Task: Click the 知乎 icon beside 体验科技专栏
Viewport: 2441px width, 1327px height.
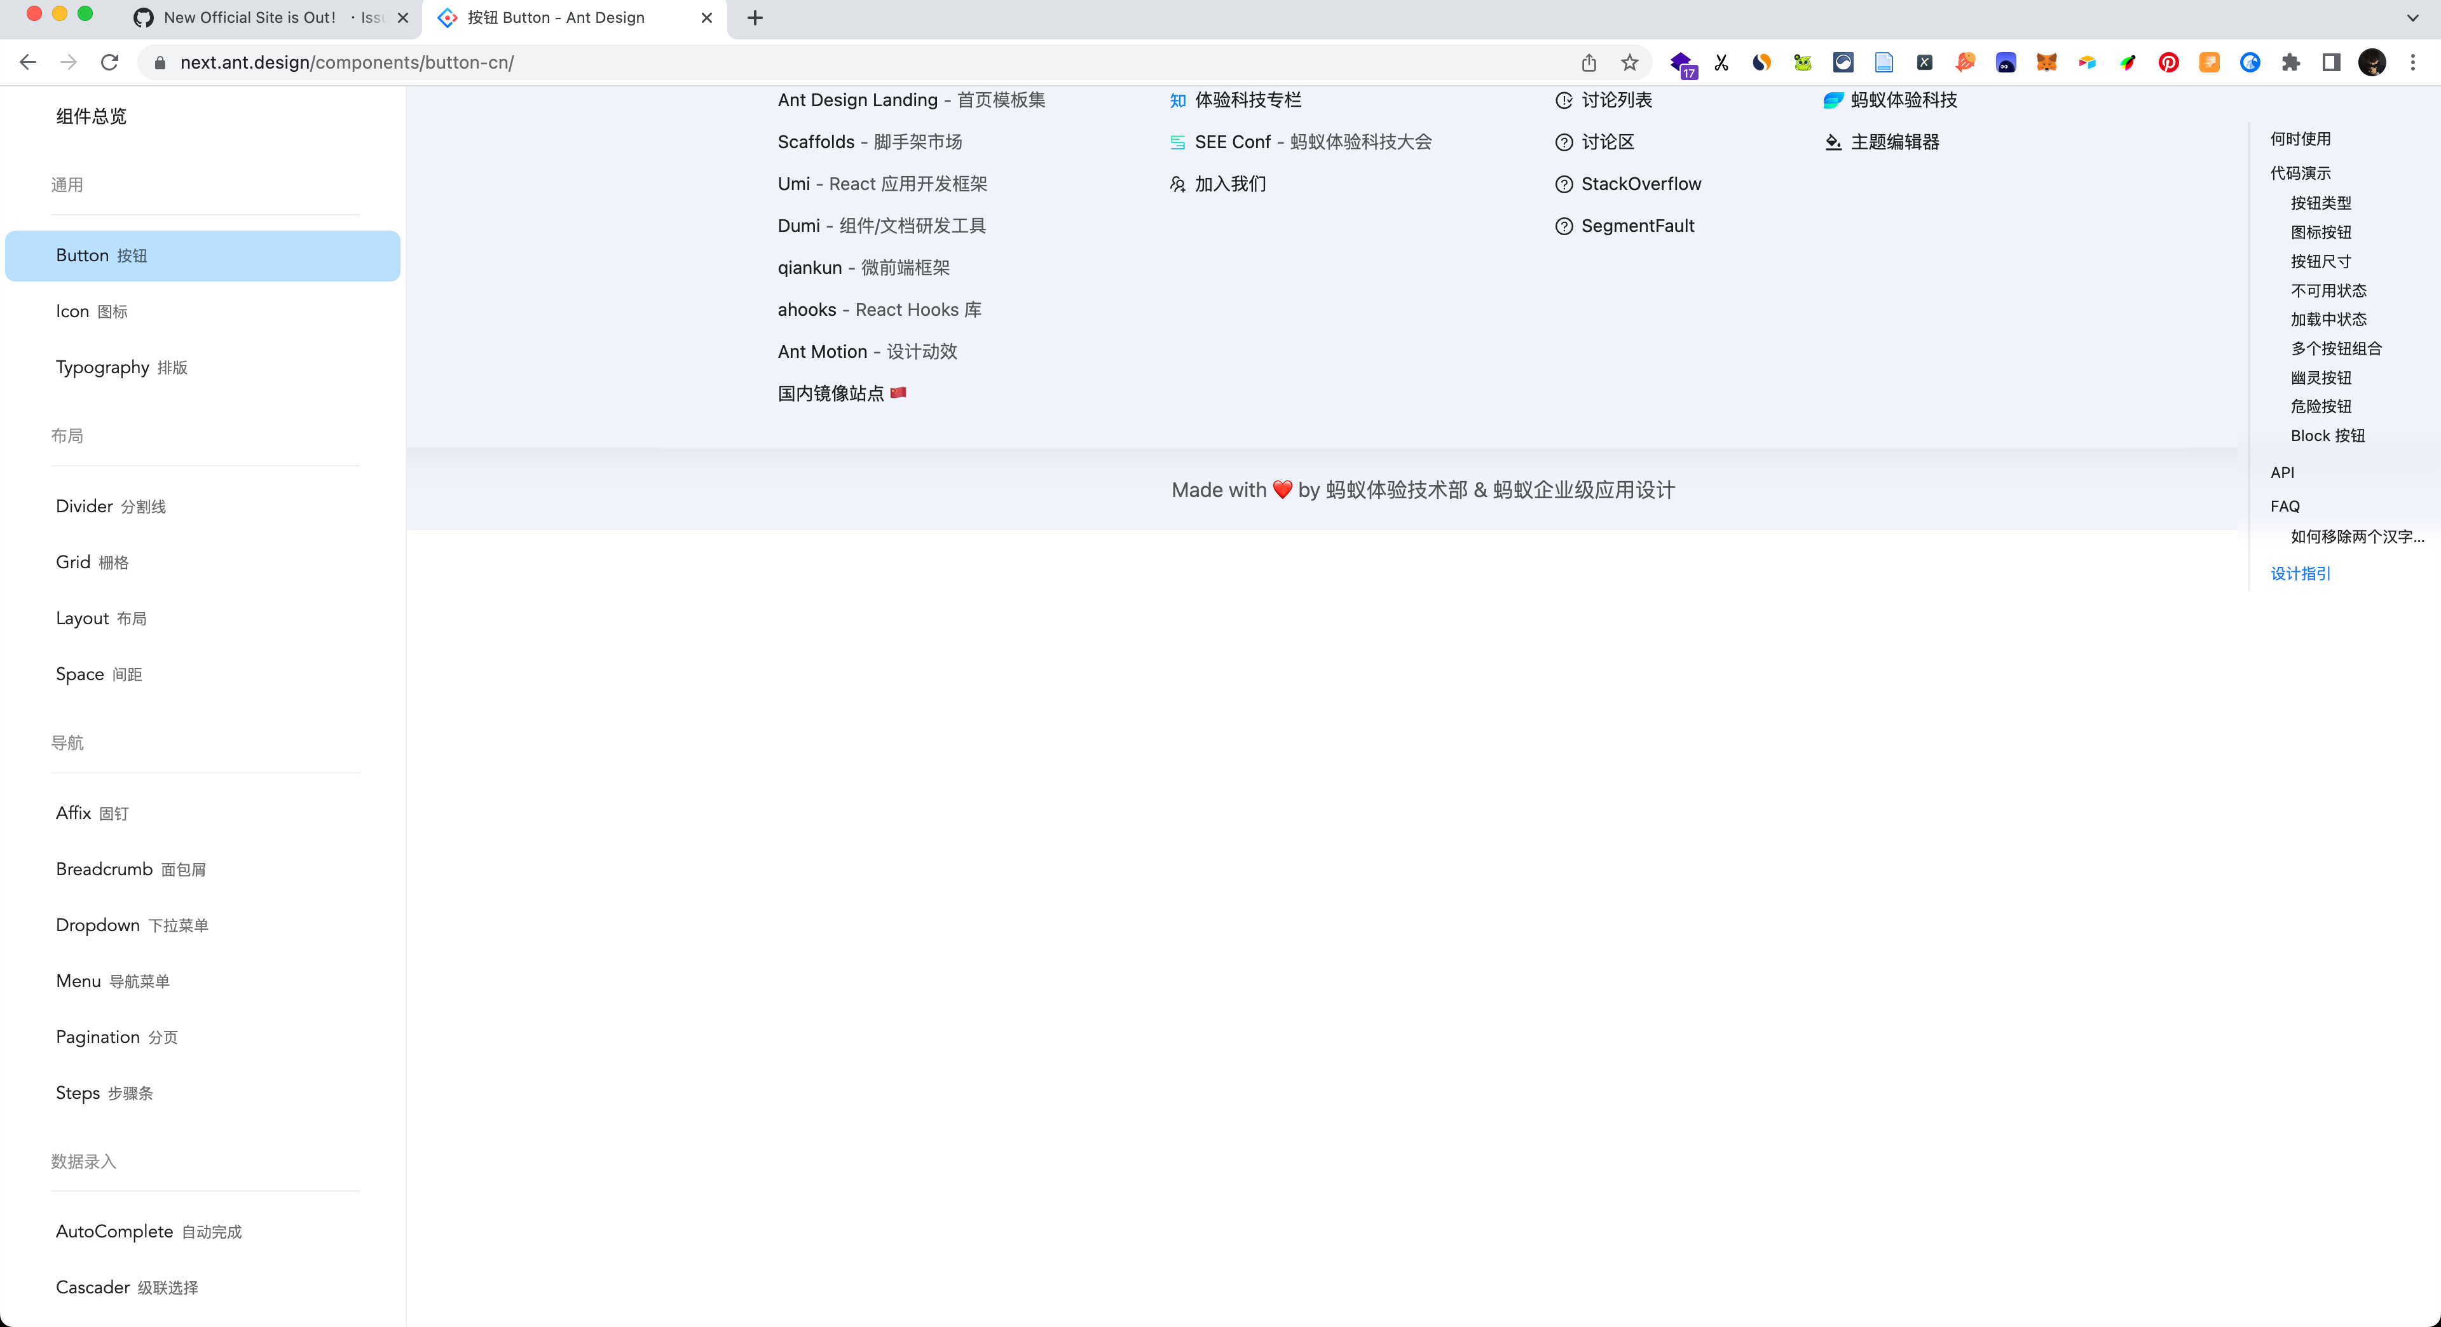Action: [x=1177, y=99]
